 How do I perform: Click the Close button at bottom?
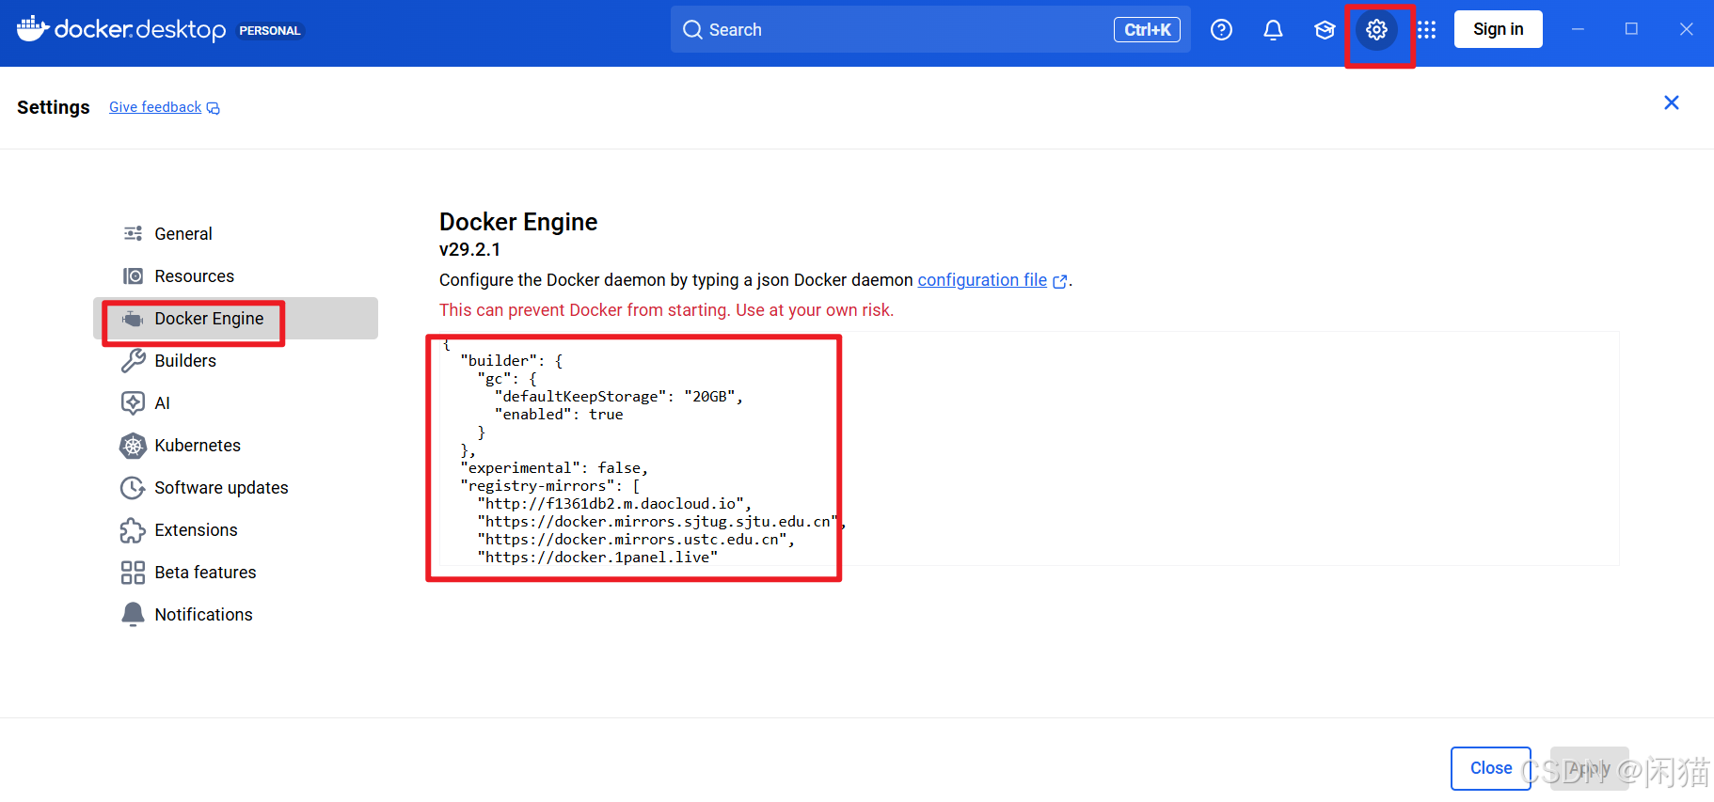coord(1490,768)
